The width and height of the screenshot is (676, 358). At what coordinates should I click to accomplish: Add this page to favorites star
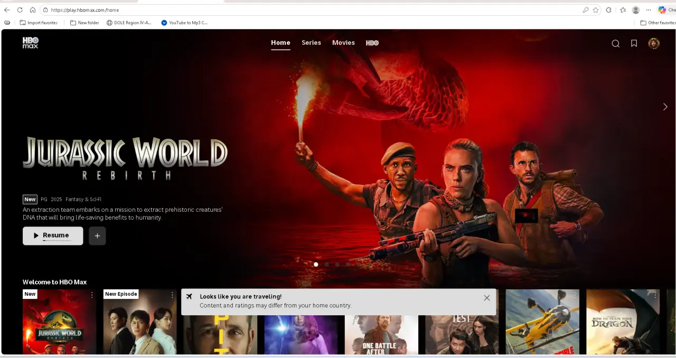click(x=596, y=10)
